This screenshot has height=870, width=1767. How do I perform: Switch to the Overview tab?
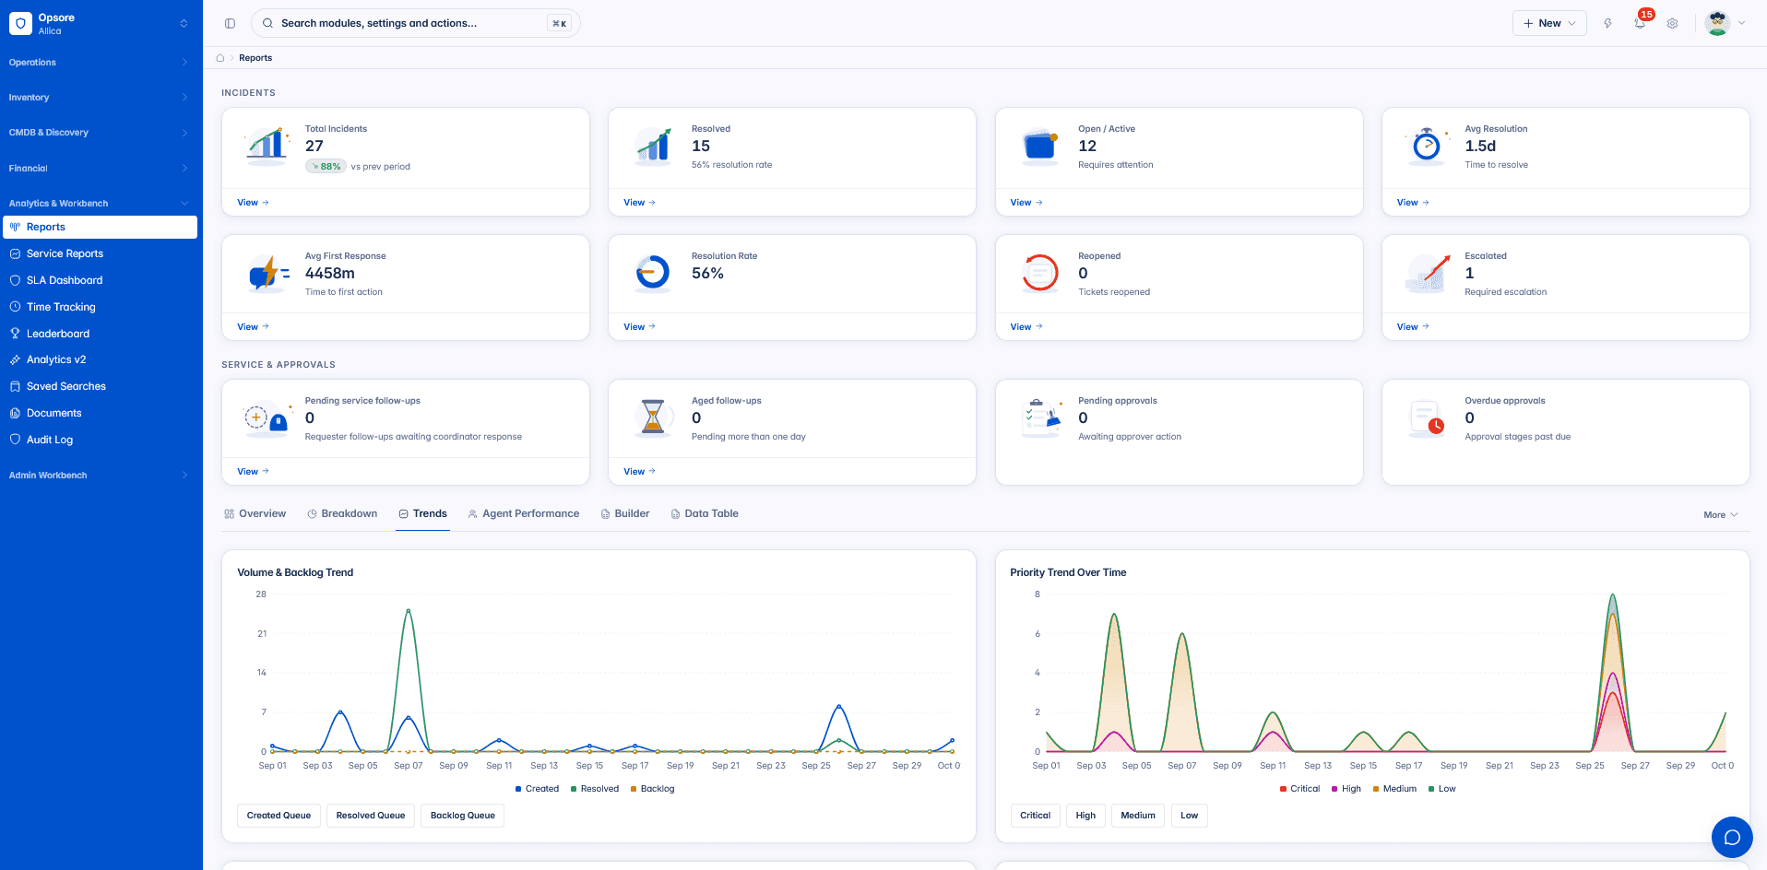pyautogui.click(x=255, y=514)
